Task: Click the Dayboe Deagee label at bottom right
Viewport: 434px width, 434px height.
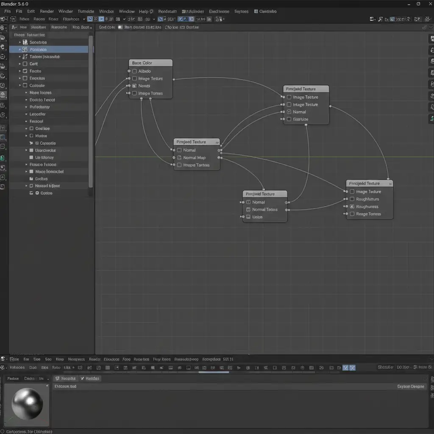Action: [410, 387]
